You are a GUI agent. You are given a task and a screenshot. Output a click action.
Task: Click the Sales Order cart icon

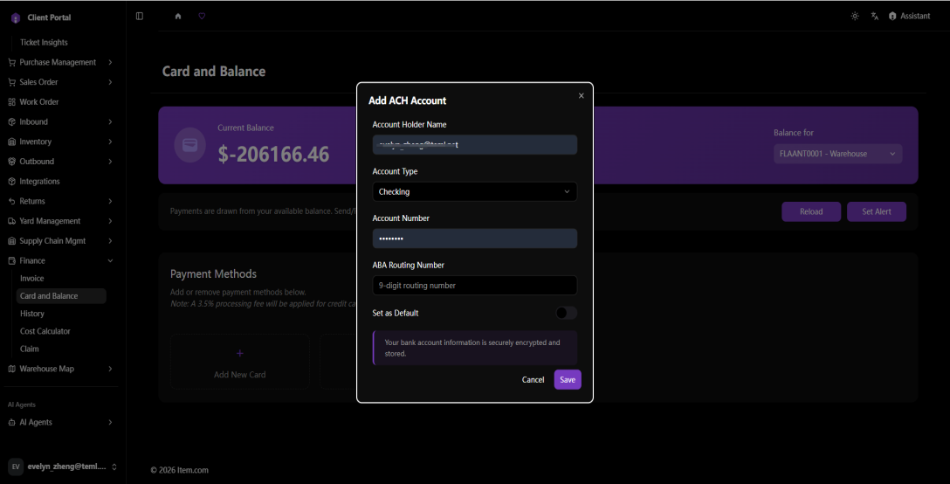11,82
